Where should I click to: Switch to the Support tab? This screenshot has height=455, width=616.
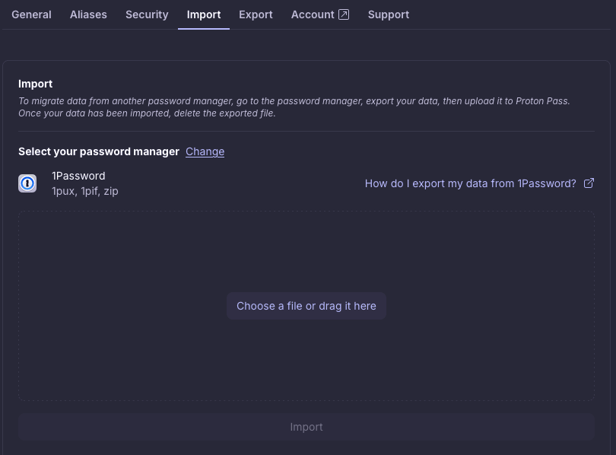click(x=388, y=14)
